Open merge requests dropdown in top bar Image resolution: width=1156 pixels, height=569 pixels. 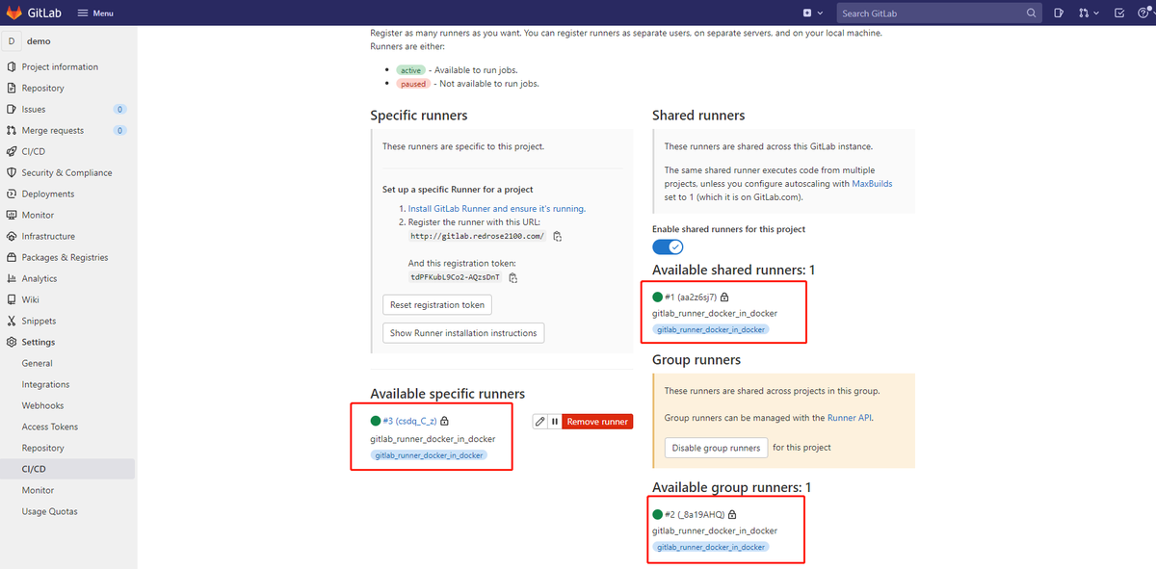(x=1089, y=13)
